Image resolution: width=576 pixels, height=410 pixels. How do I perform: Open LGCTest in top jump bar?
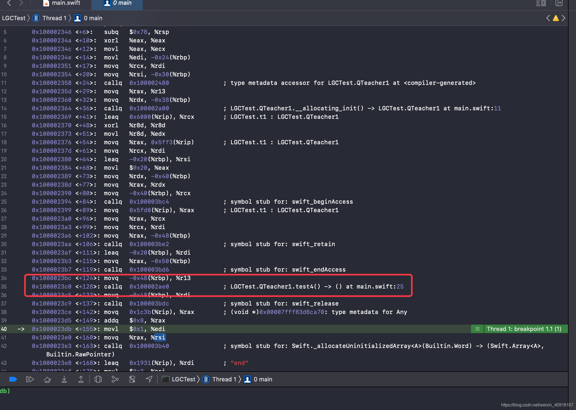(x=14, y=18)
